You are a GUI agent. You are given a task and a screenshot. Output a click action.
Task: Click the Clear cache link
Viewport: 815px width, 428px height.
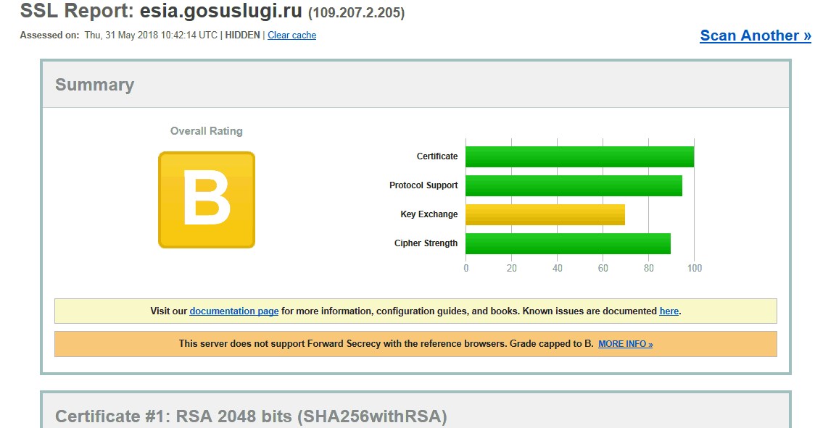(x=291, y=35)
